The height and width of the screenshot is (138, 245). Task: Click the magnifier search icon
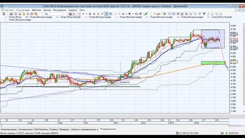tap(46, 14)
